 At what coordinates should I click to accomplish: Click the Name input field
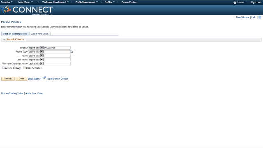click(x=57, y=56)
